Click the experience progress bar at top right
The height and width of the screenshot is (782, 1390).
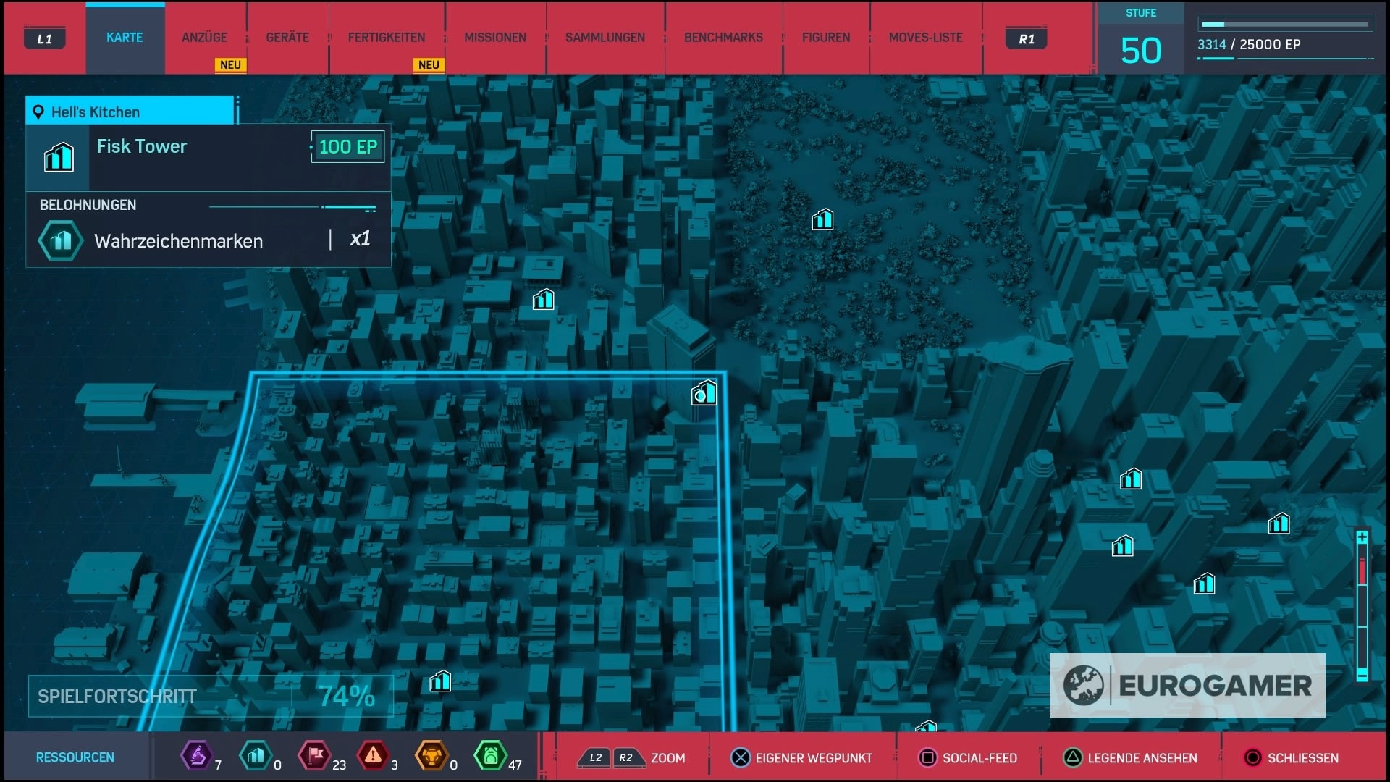tap(1285, 25)
